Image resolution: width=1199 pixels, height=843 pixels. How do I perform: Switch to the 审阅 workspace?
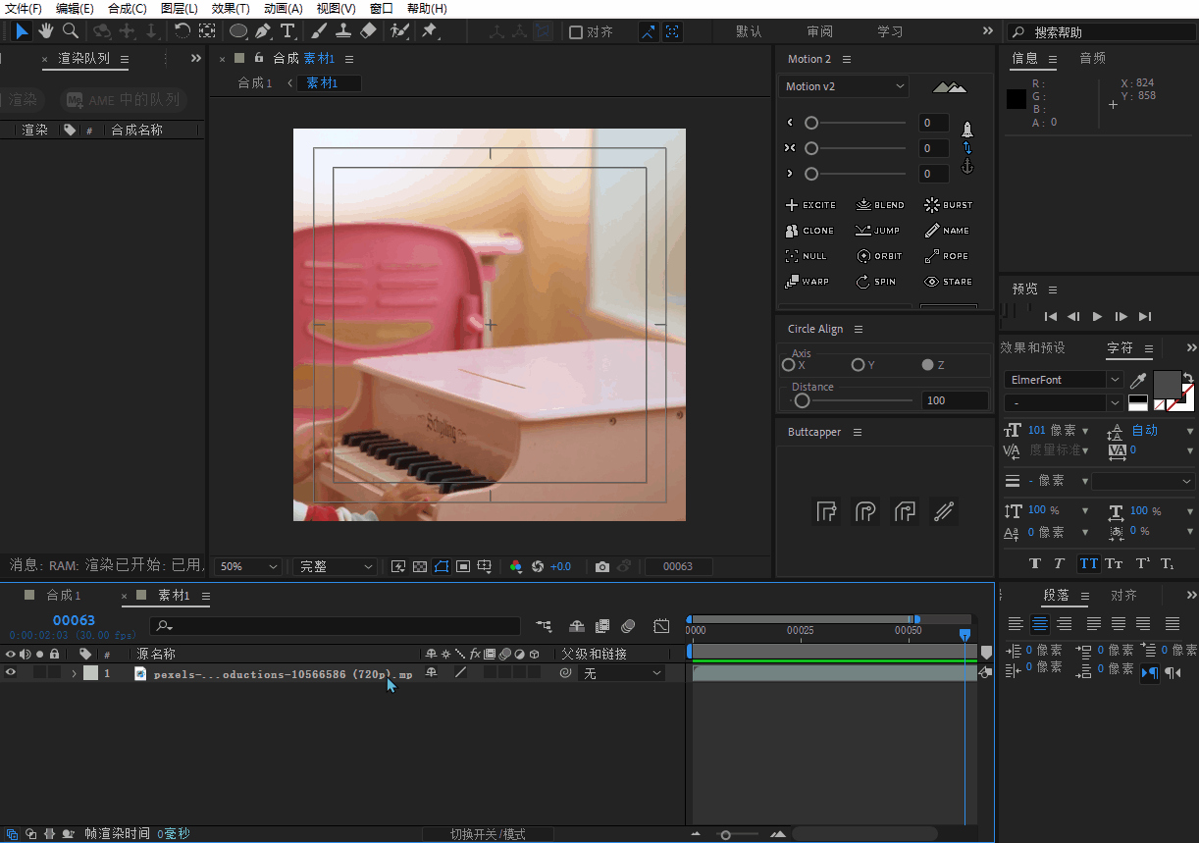[819, 31]
